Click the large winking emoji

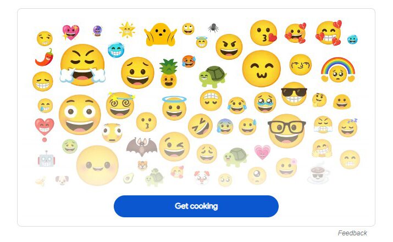point(174,147)
